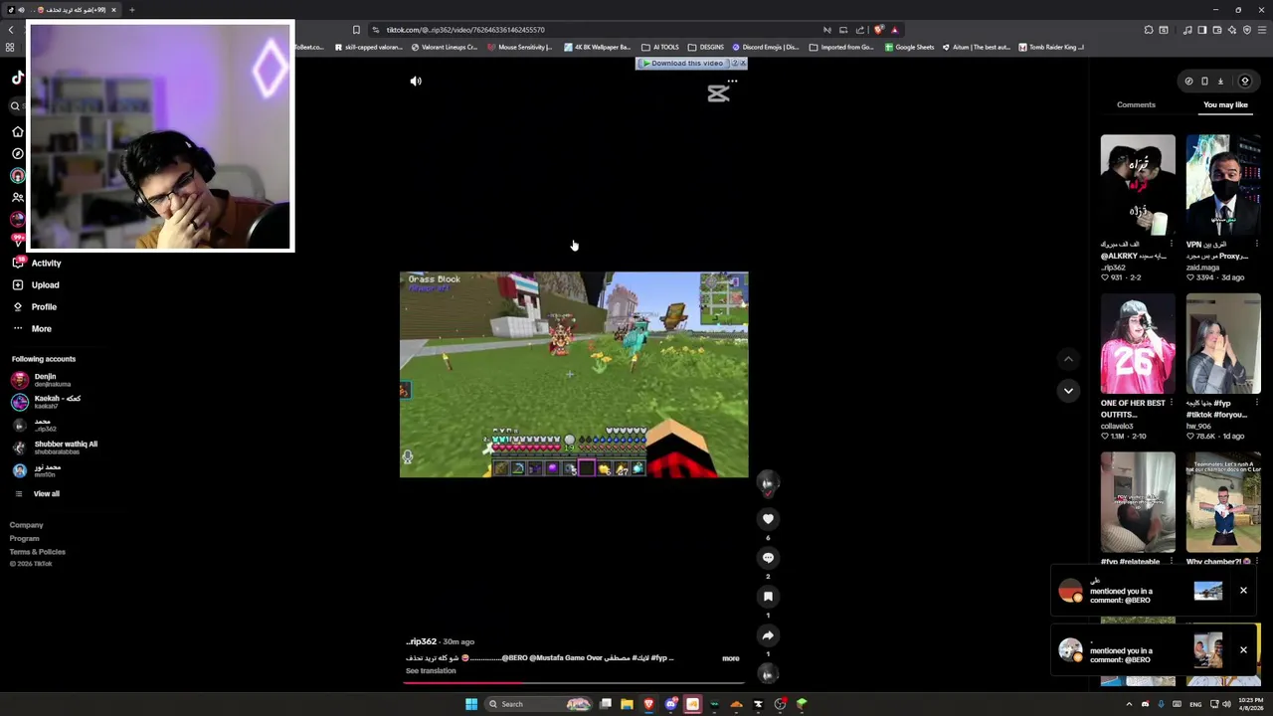Open the Brave VPN shield icon
The width and height of the screenshot is (1273, 716).
coord(1247,30)
